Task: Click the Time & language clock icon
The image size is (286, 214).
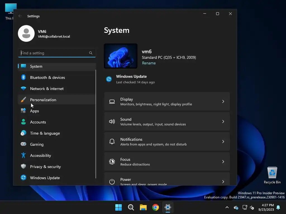Action: coord(23,133)
